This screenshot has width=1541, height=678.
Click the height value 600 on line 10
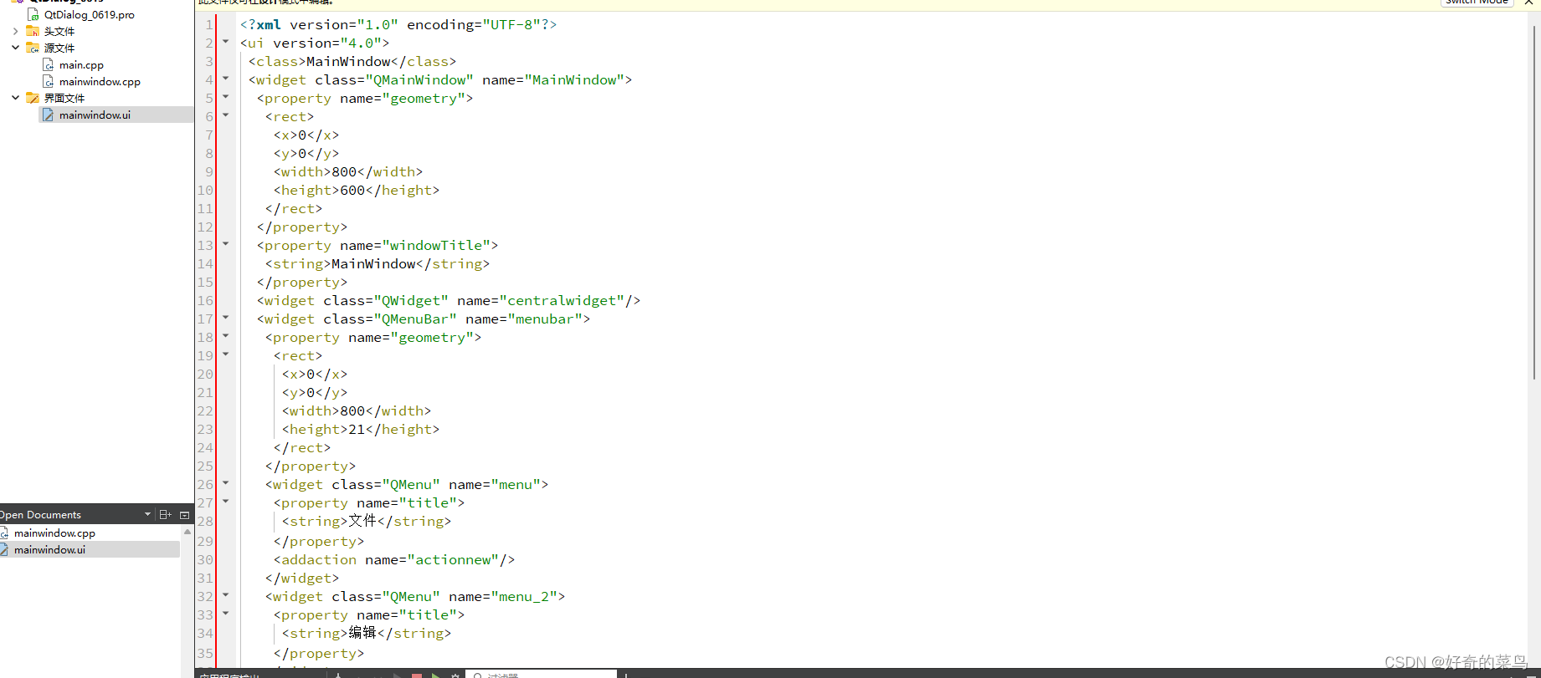pos(352,190)
